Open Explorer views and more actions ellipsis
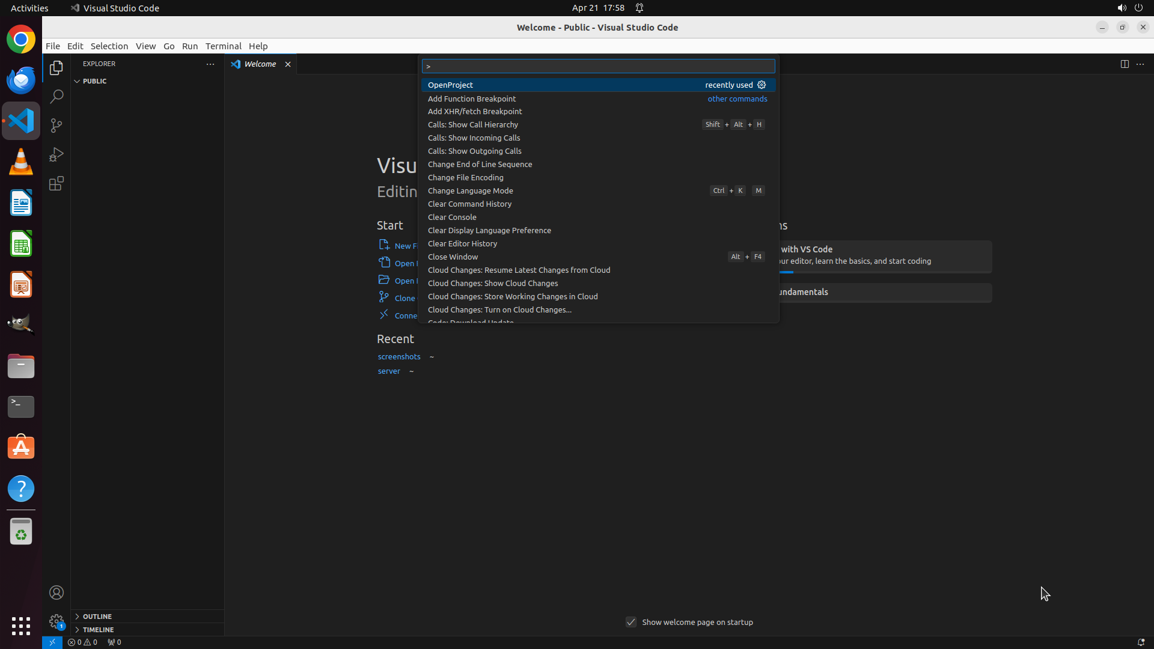 (x=210, y=64)
